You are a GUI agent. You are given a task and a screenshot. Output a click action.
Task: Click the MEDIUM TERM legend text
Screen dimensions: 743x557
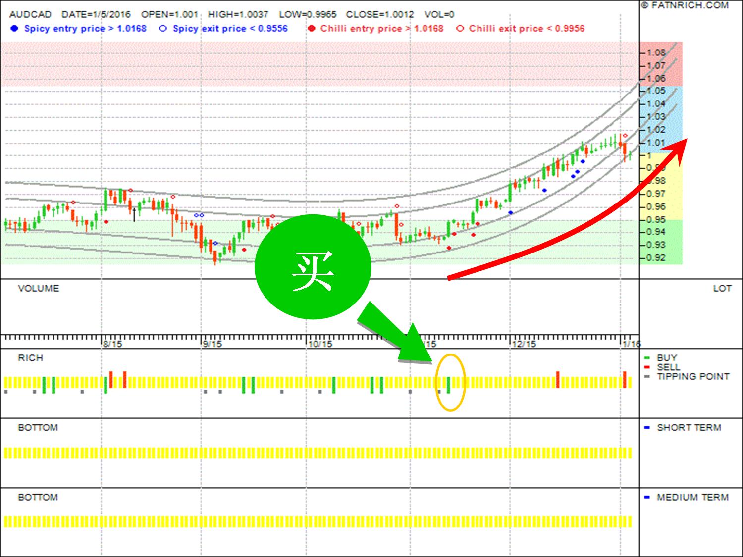tap(692, 497)
